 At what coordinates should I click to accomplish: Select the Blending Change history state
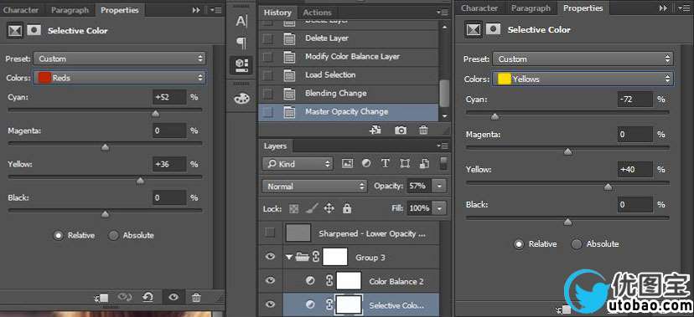pos(349,94)
